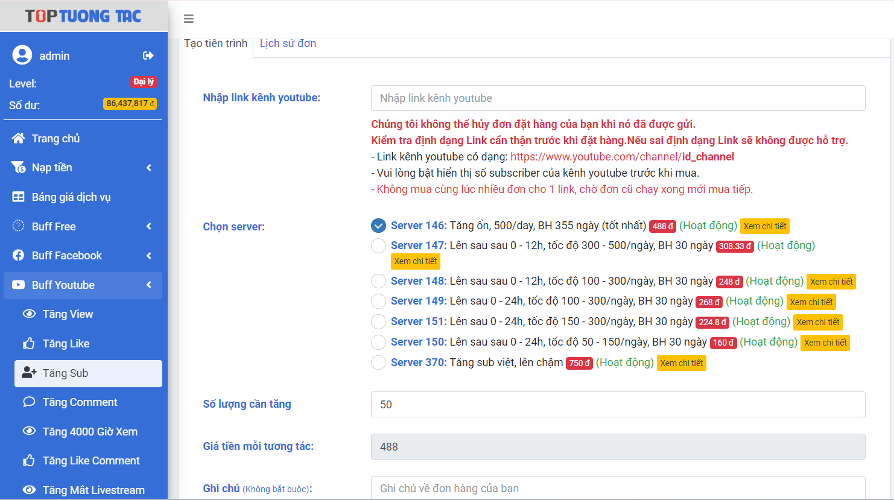The height and width of the screenshot is (500, 894).
Task: Focus the Nhập link kênh youtube field
Action: coord(618,98)
